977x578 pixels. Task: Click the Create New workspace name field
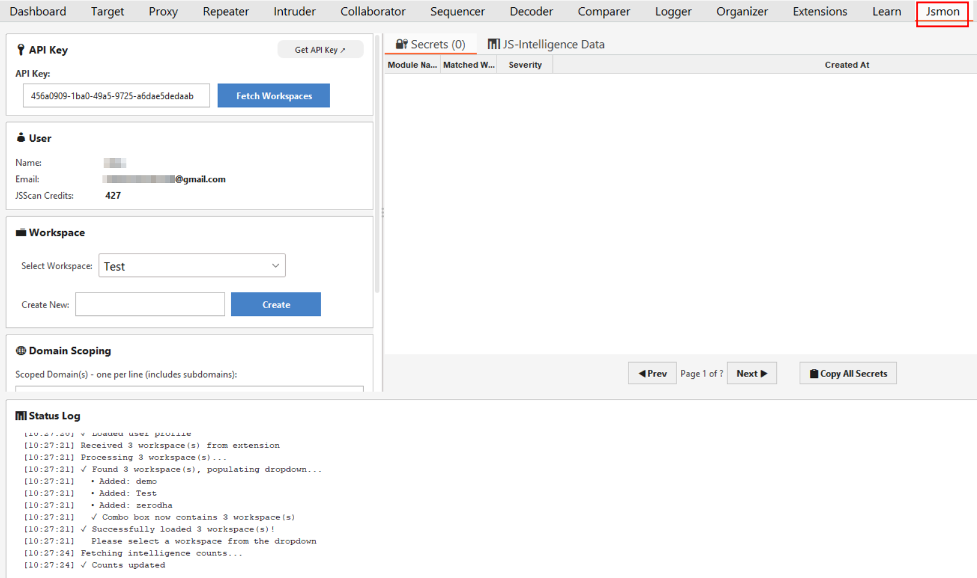(x=150, y=305)
